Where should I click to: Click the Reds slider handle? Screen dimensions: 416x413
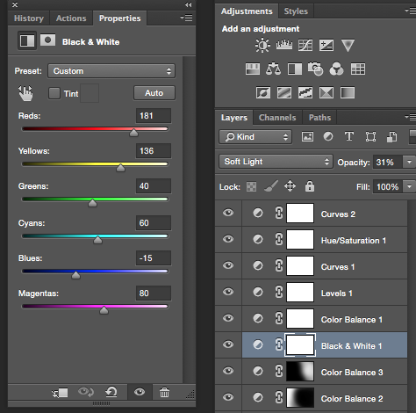coord(133,133)
